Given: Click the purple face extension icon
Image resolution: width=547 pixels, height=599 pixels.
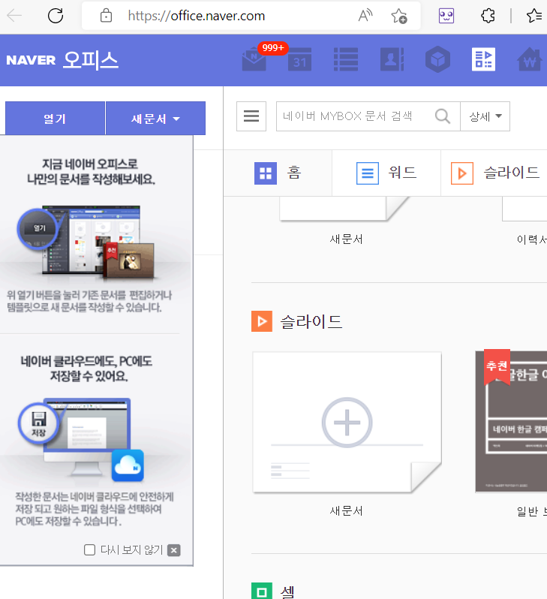Looking at the screenshot, I should pyautogui.click(x=446, y=16).
